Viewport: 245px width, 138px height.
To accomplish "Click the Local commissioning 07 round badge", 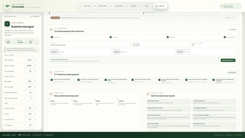I will (x=51, y=30).
